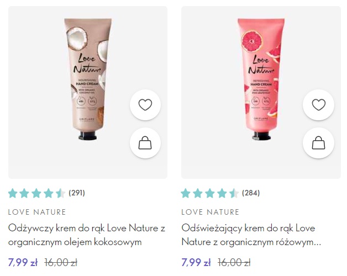Click Love Nature brand above coconut cream

(x=37, y=212)
